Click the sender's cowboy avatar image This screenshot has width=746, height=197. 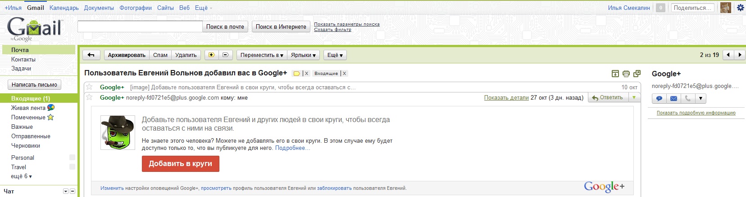(x=118, y=132)
